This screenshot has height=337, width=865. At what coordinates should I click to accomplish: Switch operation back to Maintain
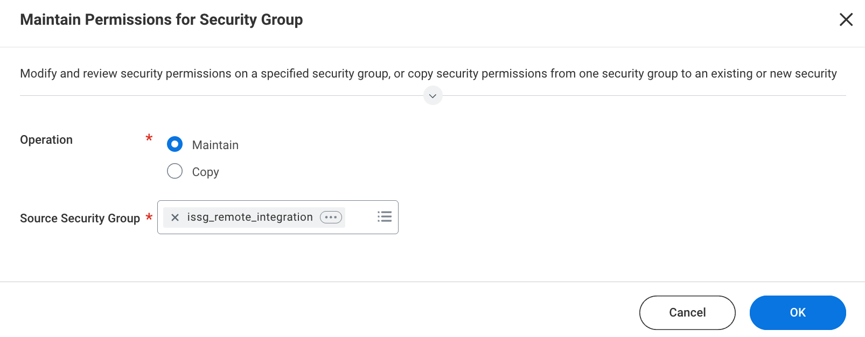[x=175, y=144]
